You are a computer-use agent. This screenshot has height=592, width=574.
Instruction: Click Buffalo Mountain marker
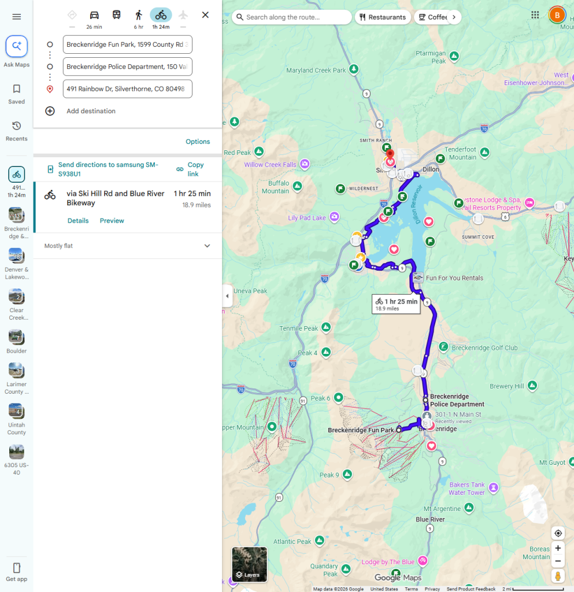(297, 186)
